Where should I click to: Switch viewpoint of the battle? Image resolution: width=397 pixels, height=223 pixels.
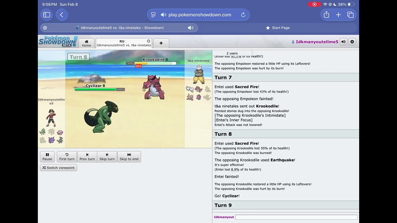pyautogui.click(x=58, y=168)
